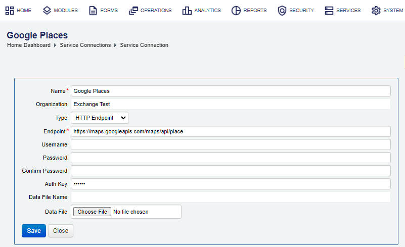Focus the Confirm Password input field
Viewport: 405px width, 247px height.
pyautogui.click(x=231, y=171)
